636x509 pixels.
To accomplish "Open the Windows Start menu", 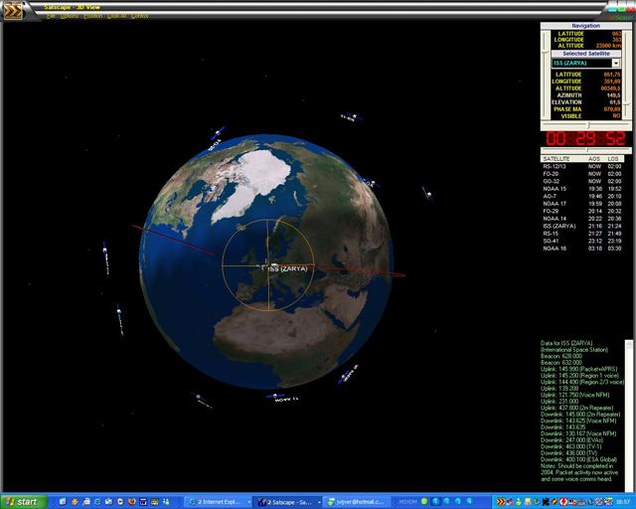I will click(22, 501).
